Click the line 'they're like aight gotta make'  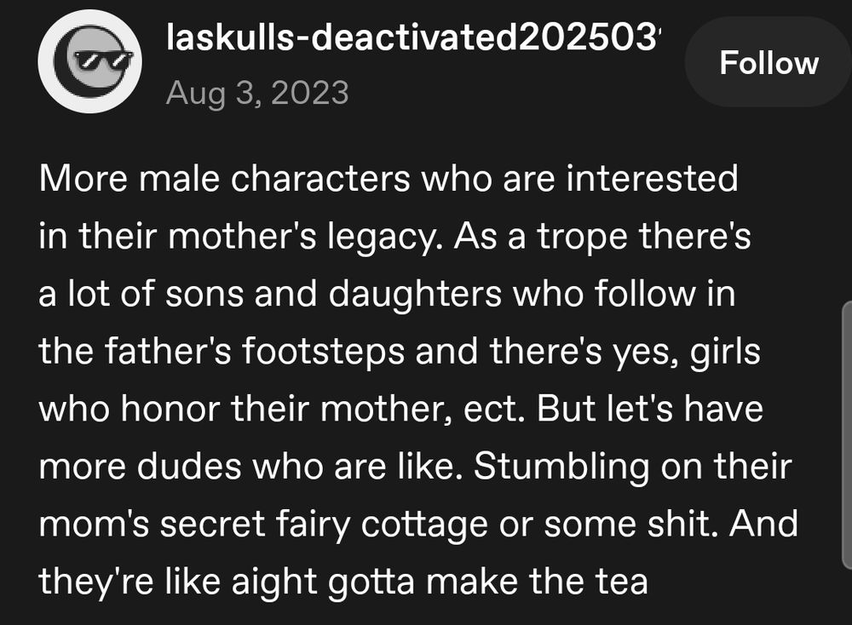pyautogui.click(x=343, y=582)
